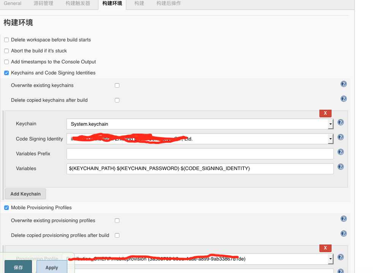373x273 pixels.
Task: Switch to the General tab
Action: (x=13, y=3)
